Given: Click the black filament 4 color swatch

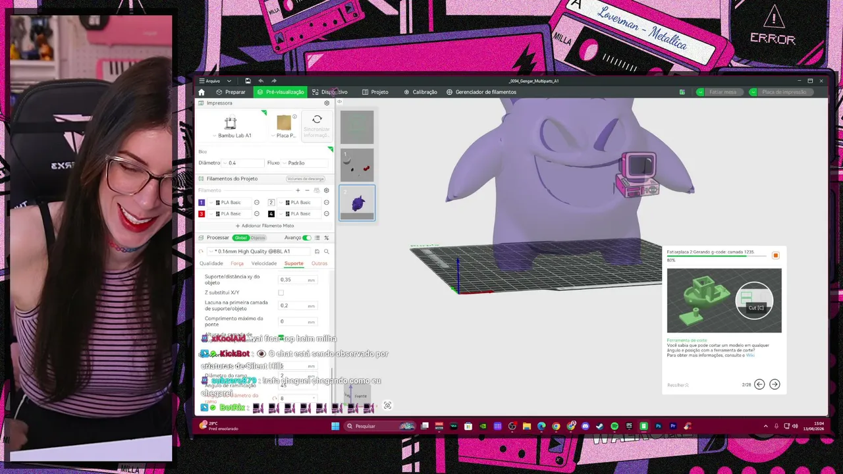Looking at the screenshot, I should coord(271,214).
